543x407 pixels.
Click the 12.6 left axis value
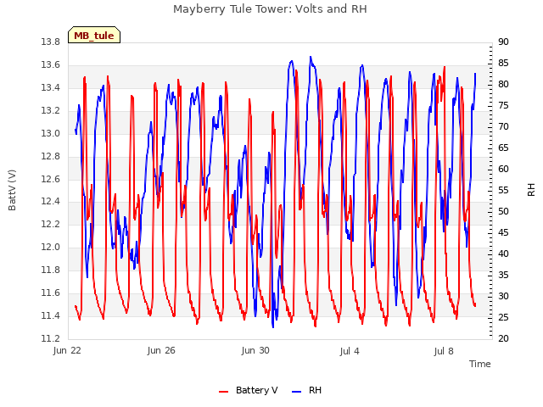pos(51,179)
